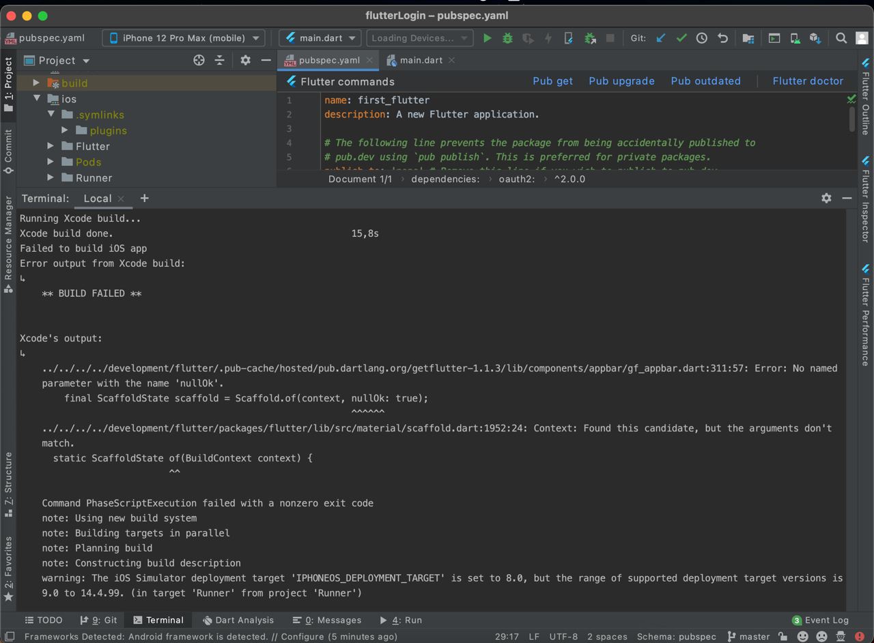
Task: Collapse the .symlinks folder arrow
Action: coord(51,114)
